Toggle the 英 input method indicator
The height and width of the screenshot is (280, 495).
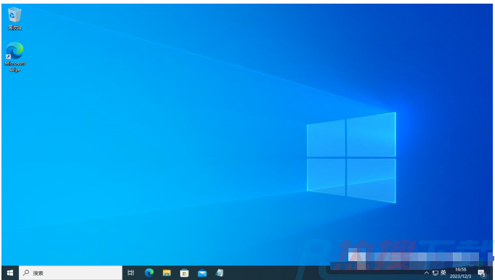(x=443, y=273)
